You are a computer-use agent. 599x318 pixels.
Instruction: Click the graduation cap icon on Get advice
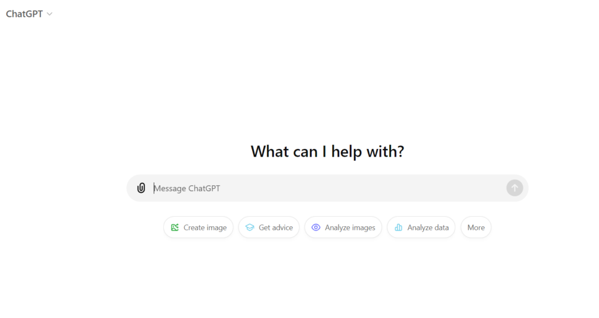pos(250,227)
